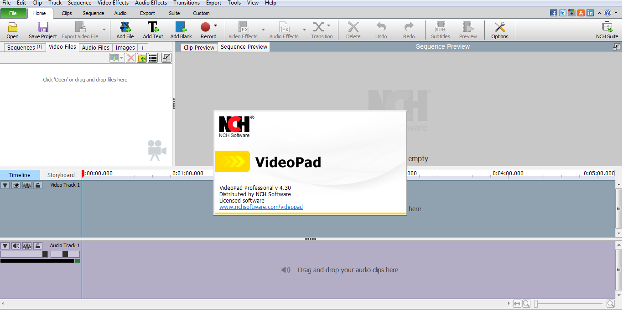623x310 pixels.
Task: Open the place-on-sequence dropdown in bin
Action: pos(122,58)
